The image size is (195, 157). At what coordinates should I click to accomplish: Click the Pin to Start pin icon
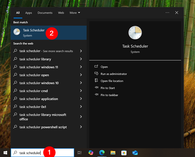pyautogui.click(x=96, y=88)
